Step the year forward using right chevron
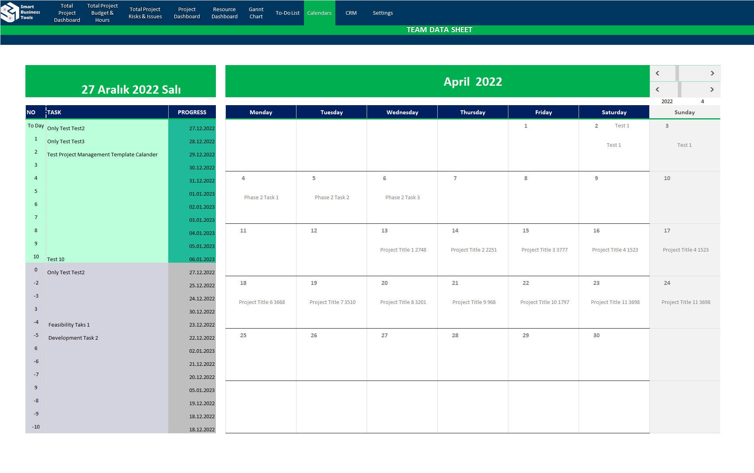 coord(712,73)
